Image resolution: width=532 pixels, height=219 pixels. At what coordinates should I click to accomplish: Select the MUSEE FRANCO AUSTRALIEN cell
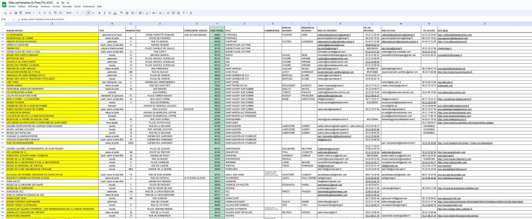(x=52, y=205)
